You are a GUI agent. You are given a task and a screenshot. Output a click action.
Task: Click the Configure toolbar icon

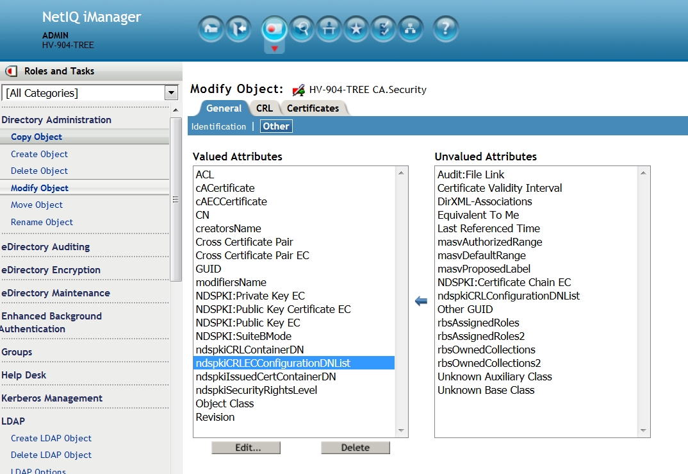coord(329,29)
